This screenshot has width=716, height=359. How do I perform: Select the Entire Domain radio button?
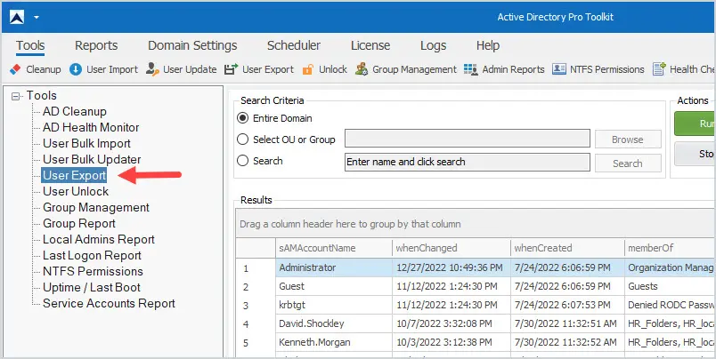(243, 118)
